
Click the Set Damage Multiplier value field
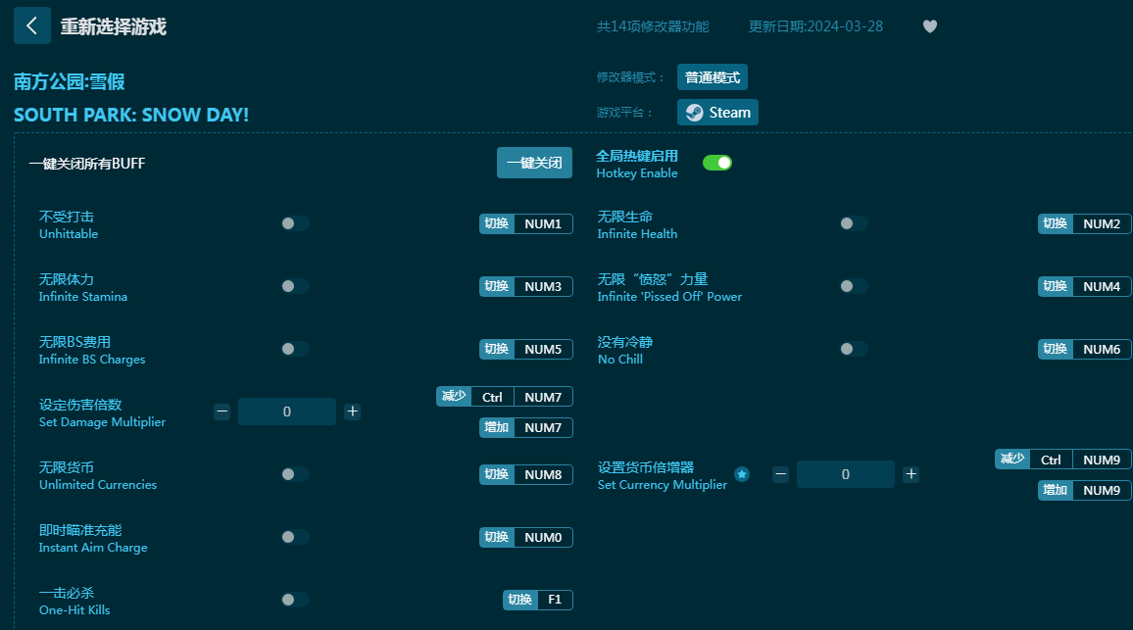point(287,412)
